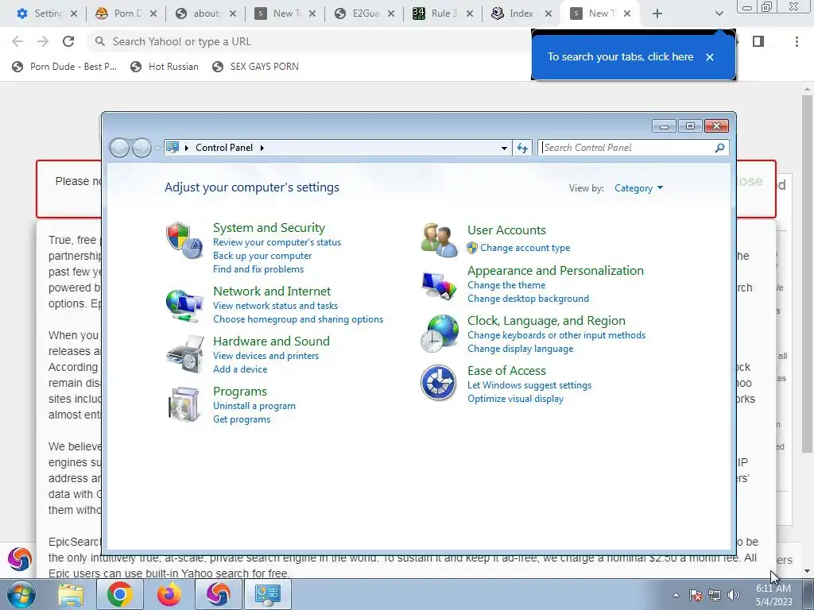Open Ease of Access icon

[439, 384]
